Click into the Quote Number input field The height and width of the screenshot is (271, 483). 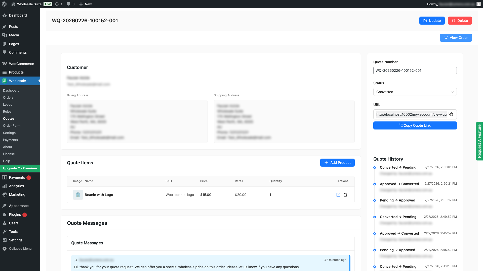coord(415,71)
